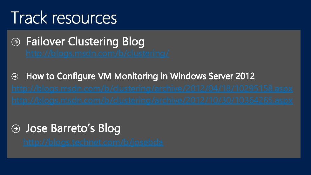Viewport: 311px width, 175px height.
Task: Click the word "Clustering" in the first heading
Action: pyautogui.click(x=93, y=42)
